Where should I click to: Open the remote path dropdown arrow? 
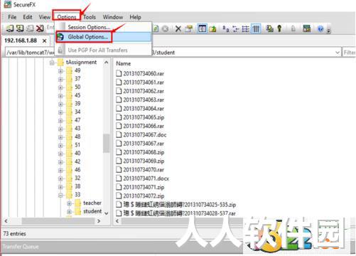(338, 53)
